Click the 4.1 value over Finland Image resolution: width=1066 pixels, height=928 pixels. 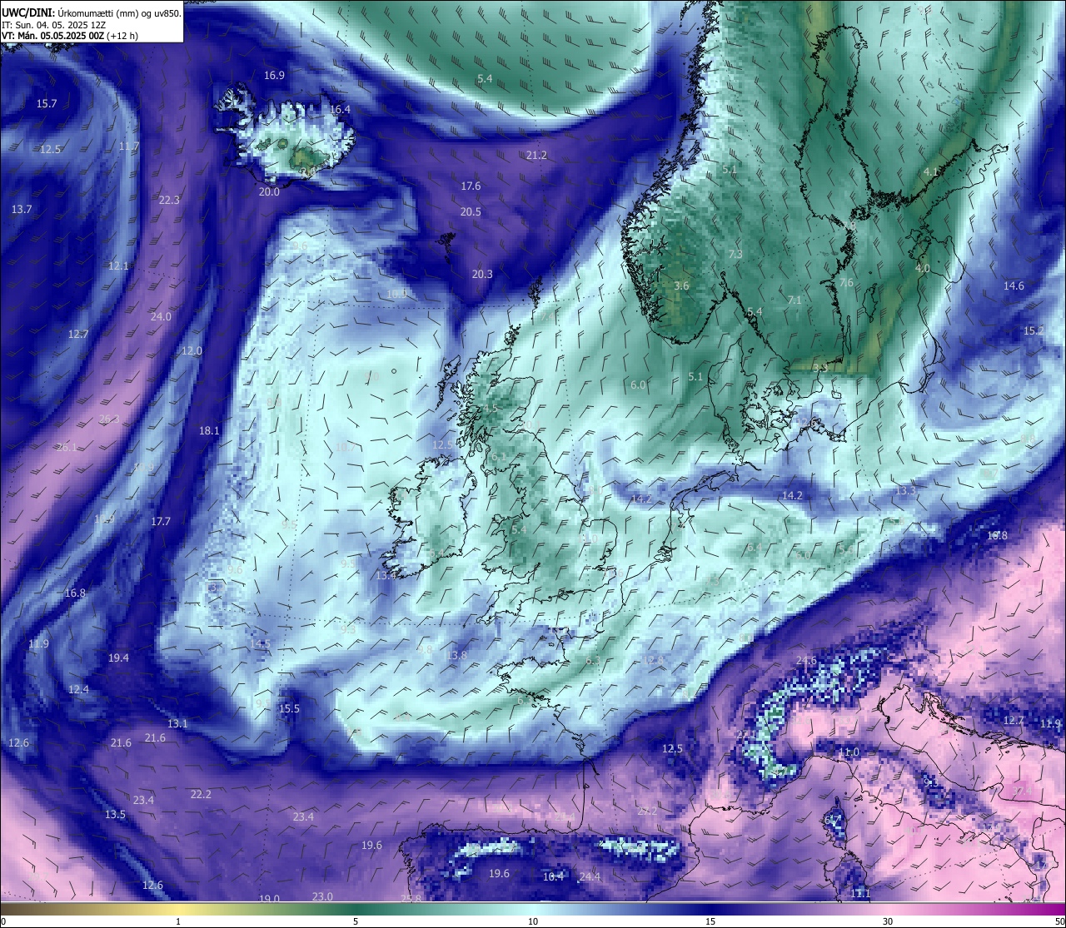point(931,172)
